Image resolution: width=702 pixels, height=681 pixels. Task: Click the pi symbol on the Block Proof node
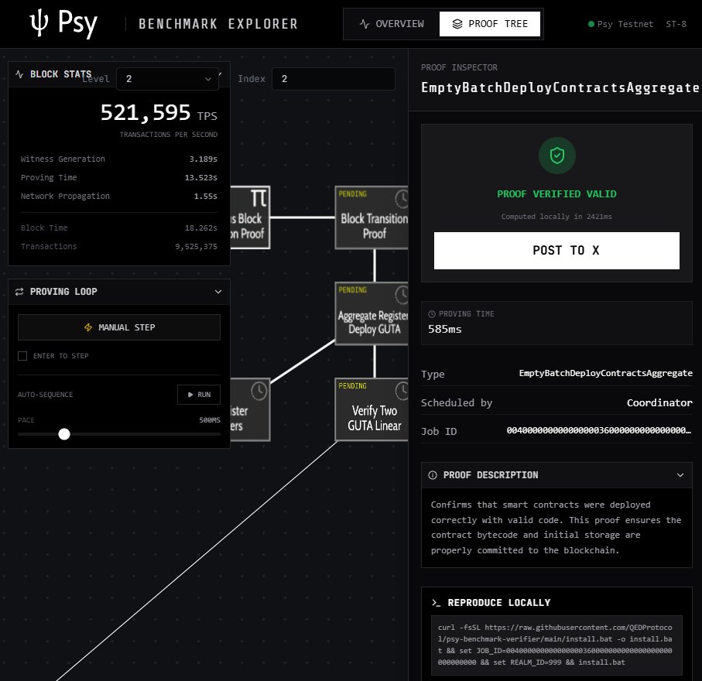tap(259, 198)
